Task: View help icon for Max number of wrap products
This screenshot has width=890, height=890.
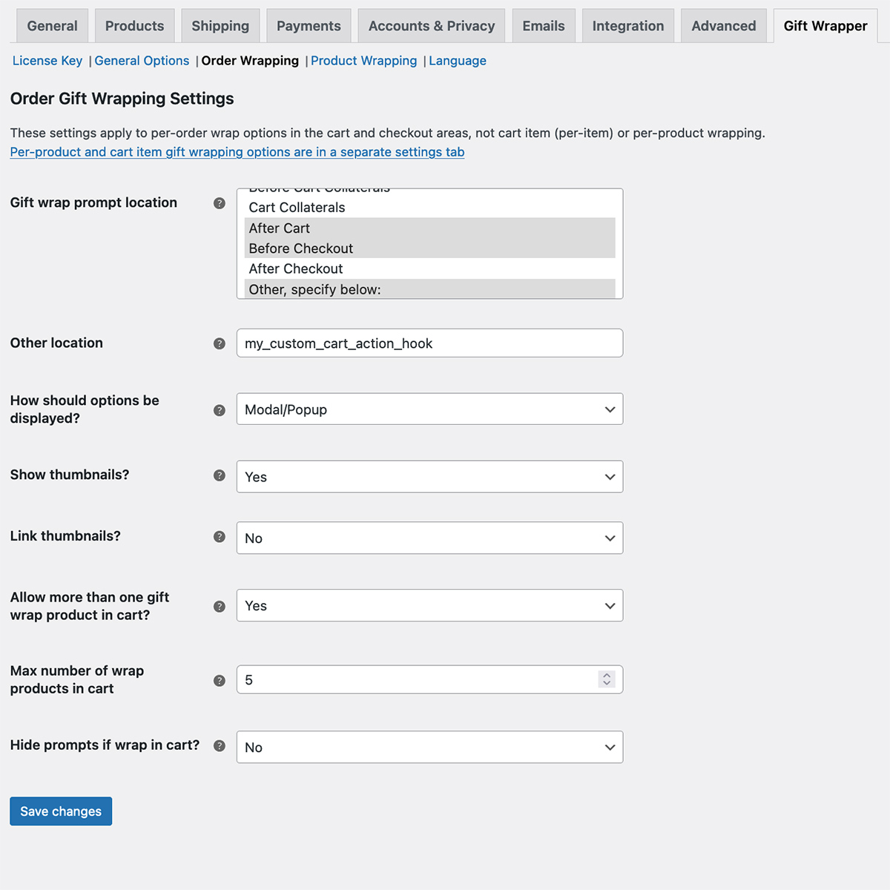Action: (x=220, y=680)
